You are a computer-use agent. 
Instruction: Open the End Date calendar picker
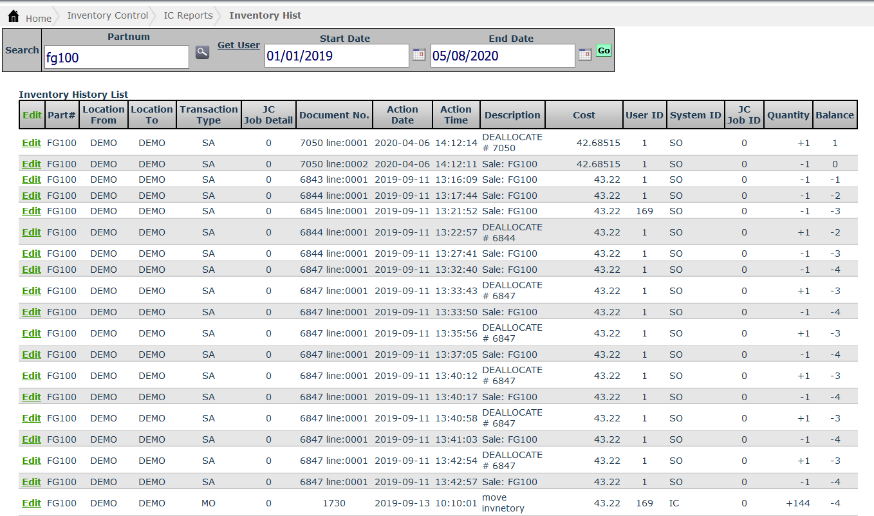point(584,55)
